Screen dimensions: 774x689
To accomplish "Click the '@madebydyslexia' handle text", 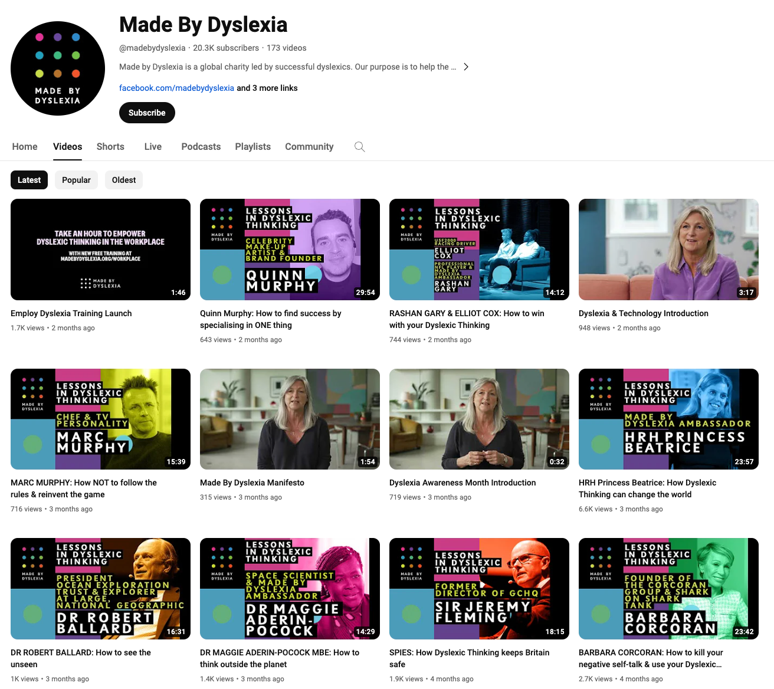I will pos(152,48).
